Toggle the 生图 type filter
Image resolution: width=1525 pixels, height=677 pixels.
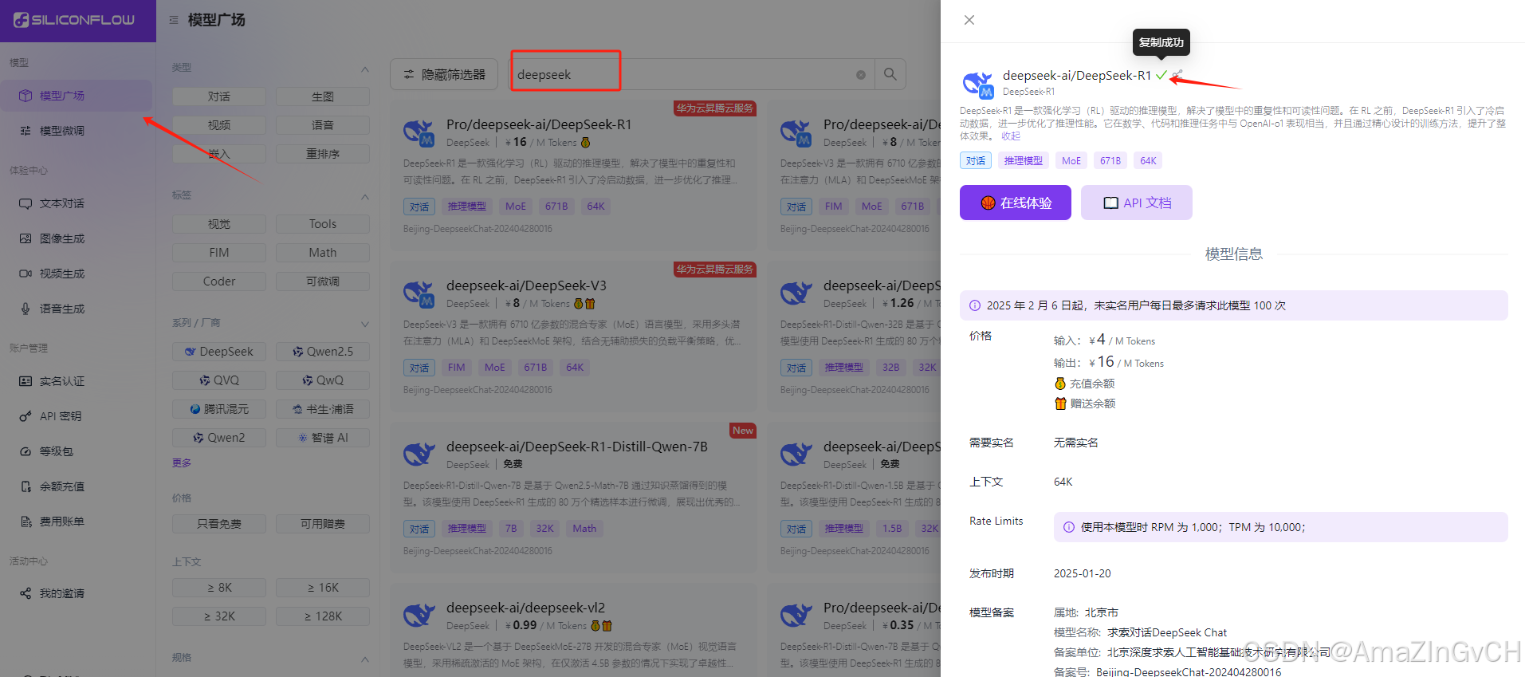point(323,96)
